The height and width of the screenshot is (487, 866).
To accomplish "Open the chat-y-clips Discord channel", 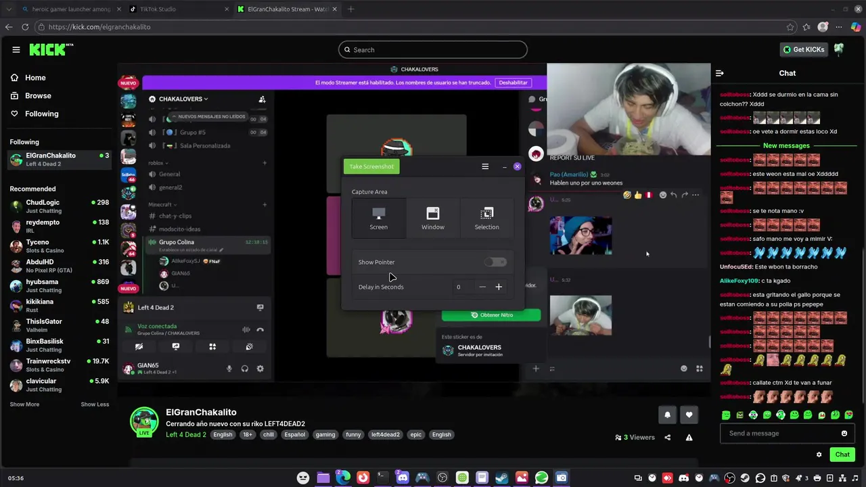I will point(175,216).
